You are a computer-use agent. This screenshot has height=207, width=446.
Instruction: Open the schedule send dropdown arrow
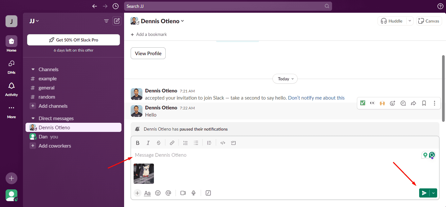coord(433,193)
